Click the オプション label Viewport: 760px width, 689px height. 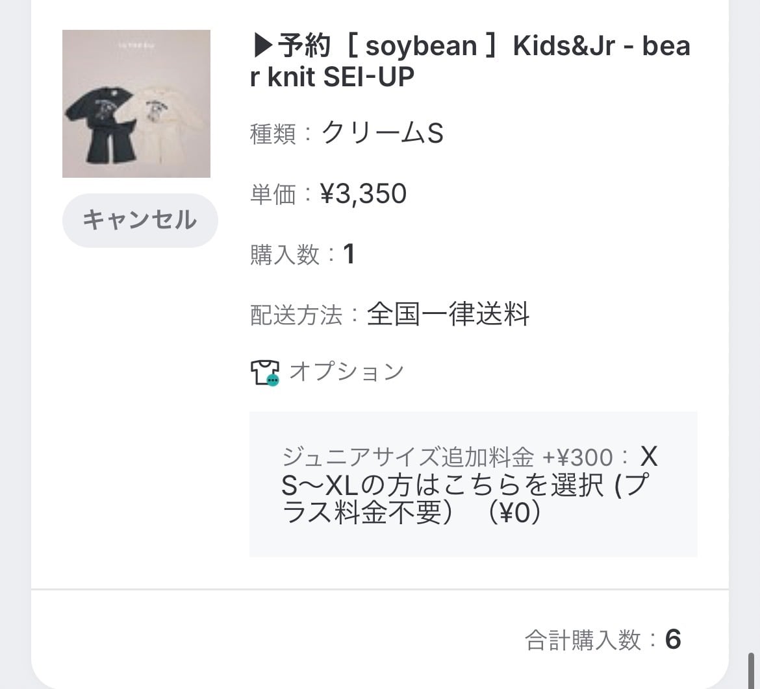pos(346,372)
